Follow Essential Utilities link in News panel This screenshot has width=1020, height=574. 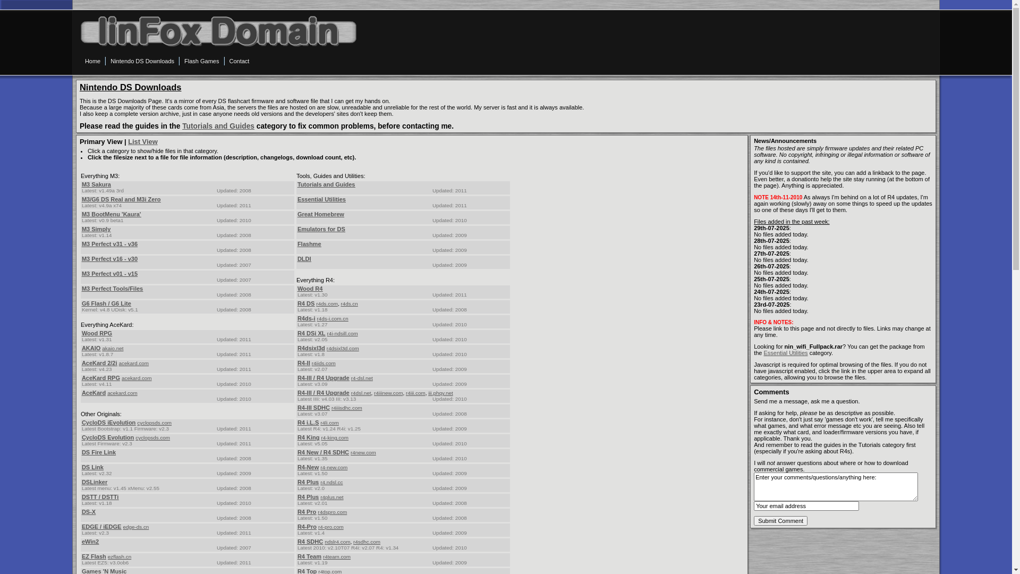tap(785, 353)
